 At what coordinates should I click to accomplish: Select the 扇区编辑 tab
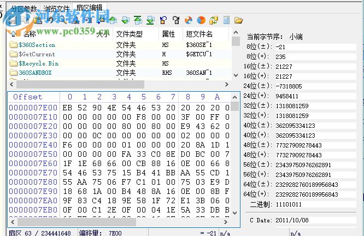click(90, 8)
